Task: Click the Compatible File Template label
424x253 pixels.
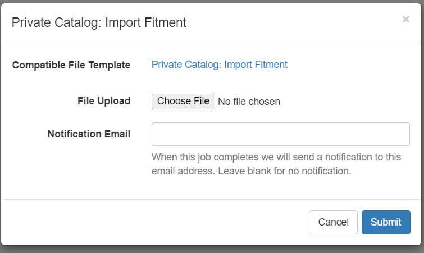Action: pos(71,65)
